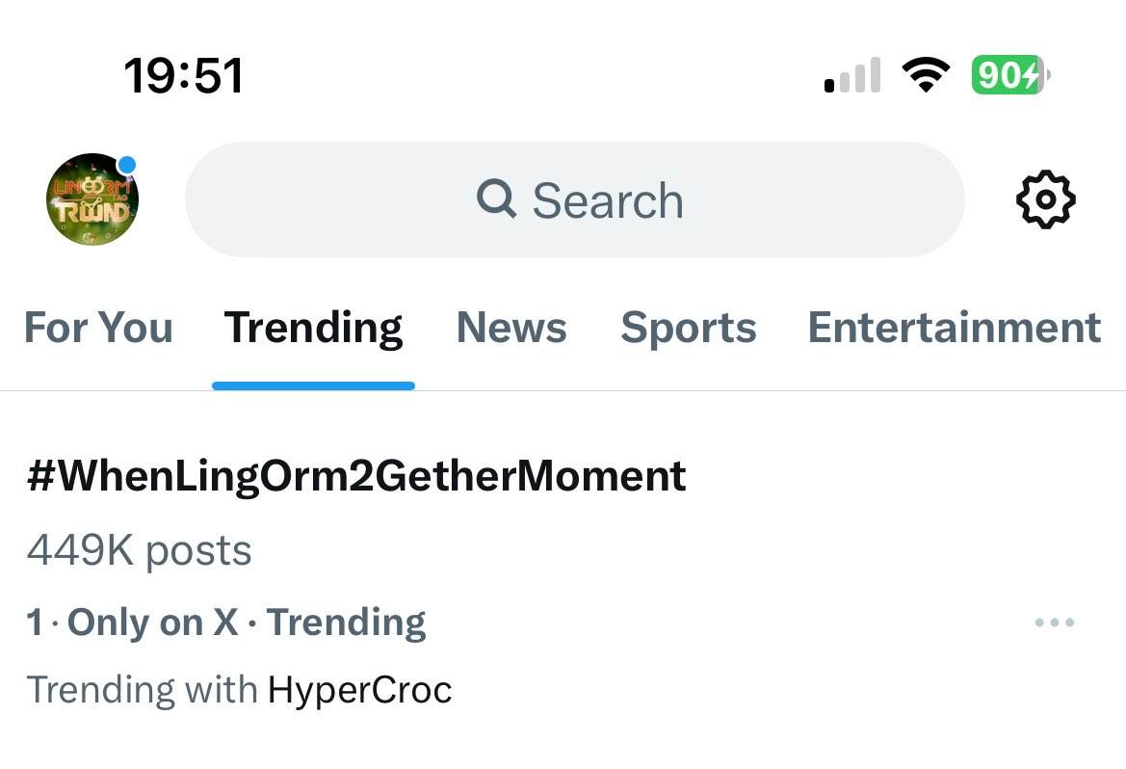Go to the Sports tab
Image resolution: width=1126 pixels, height=769 pixels.
point(688,328)
